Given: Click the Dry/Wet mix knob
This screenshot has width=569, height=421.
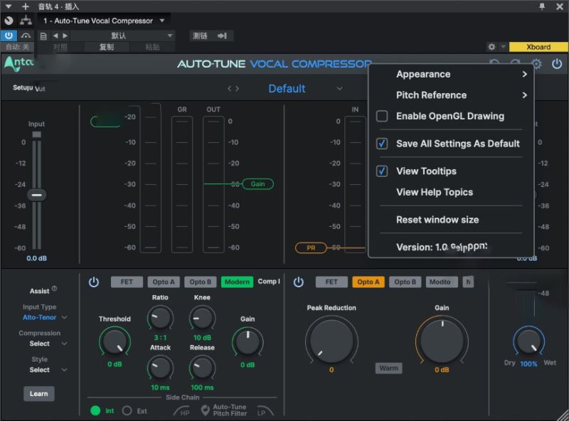Looking at the screenshot, I should (x=528, y=341).
